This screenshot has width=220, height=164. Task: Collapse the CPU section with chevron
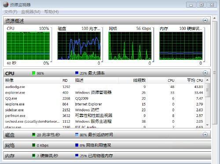(x=205, y=73)
